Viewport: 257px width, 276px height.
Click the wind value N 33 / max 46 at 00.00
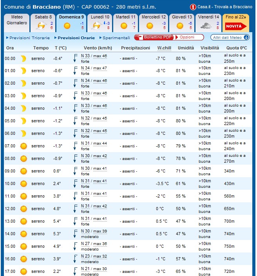pyautogui.click(x=94, y=56)
